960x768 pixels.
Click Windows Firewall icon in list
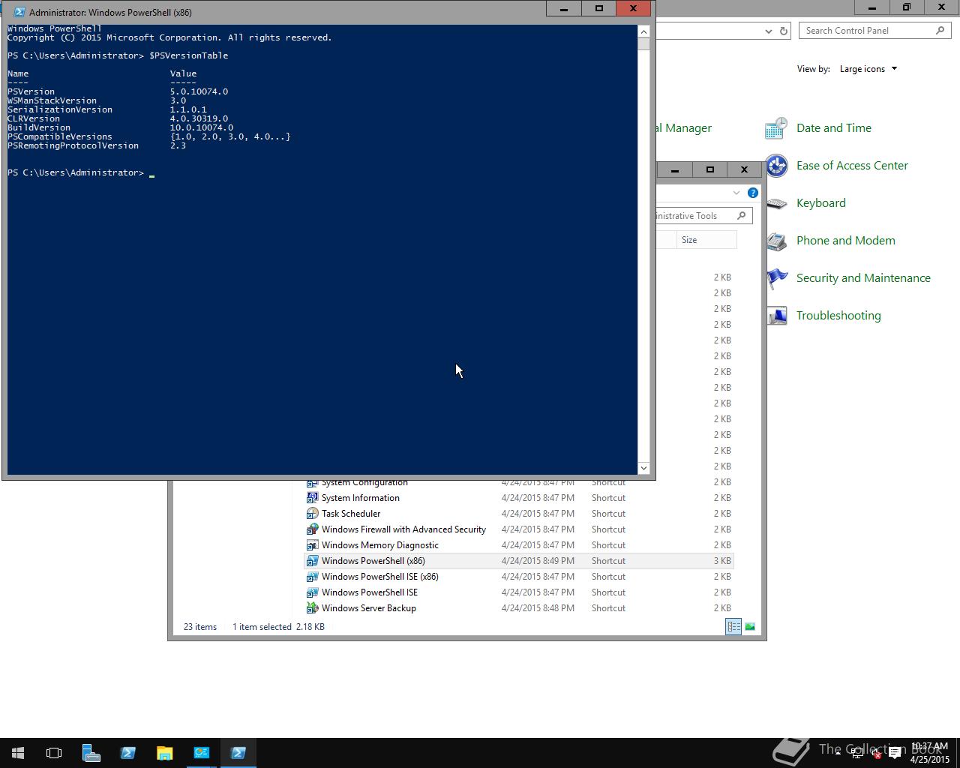tap(312, 529)
